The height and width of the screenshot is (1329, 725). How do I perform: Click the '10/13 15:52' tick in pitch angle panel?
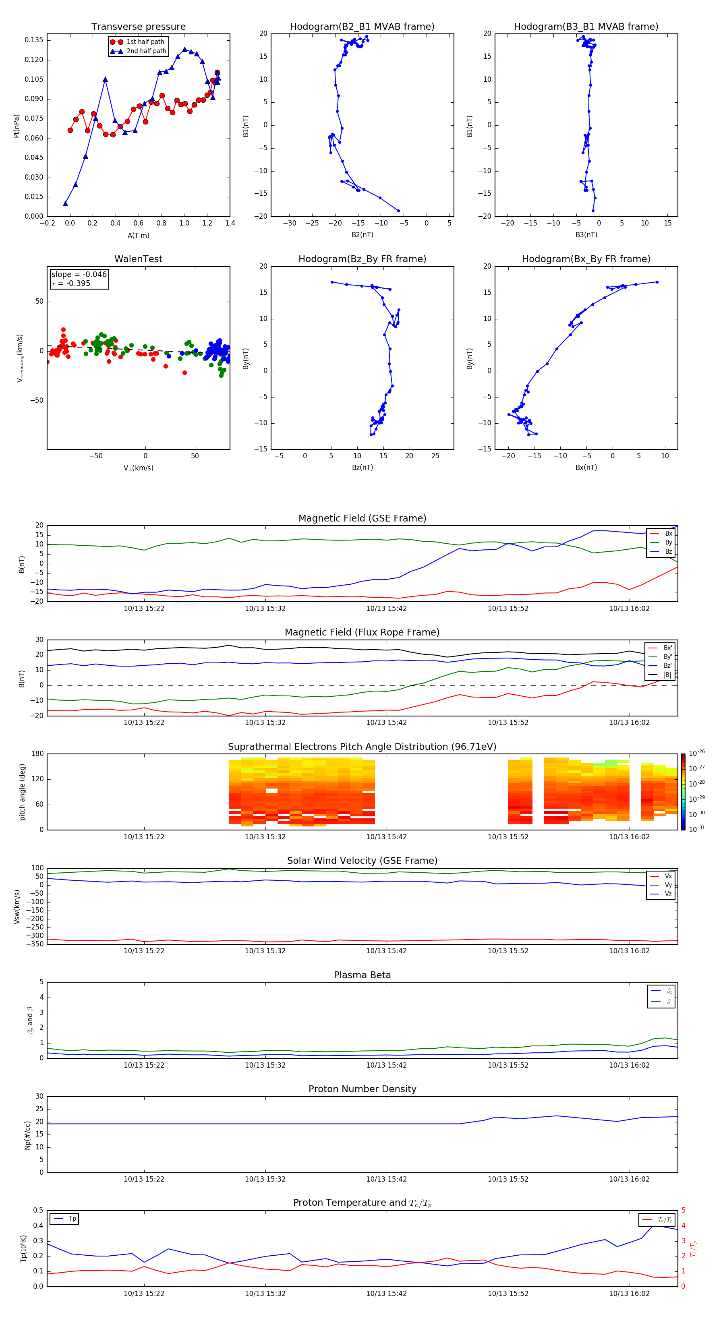tap(508, 837)
